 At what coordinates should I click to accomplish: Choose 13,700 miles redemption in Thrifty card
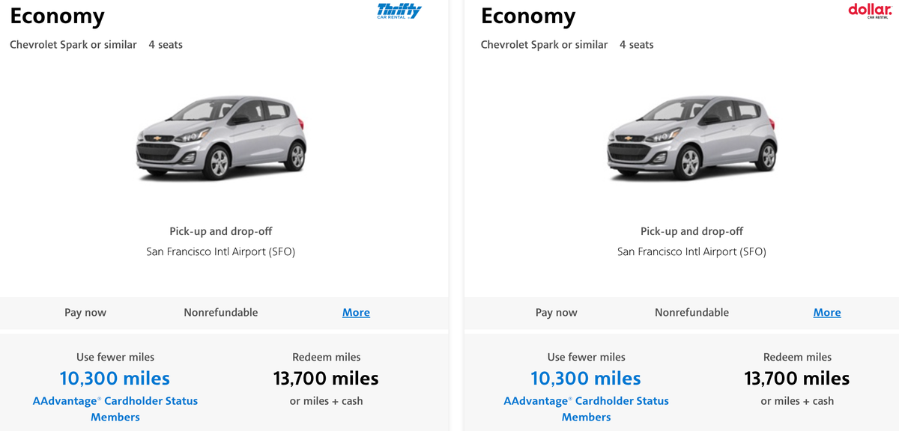(x=326, y=379)
